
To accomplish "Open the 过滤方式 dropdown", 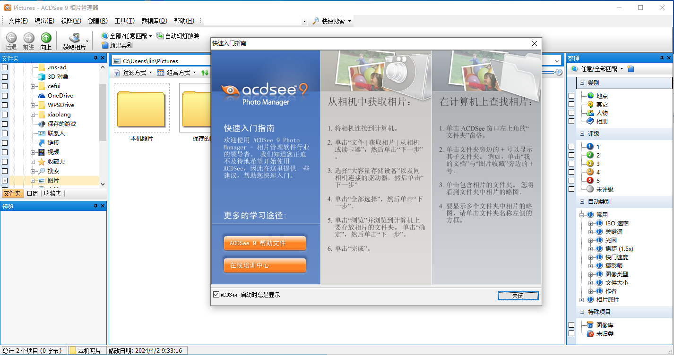I will pos(133,73).
